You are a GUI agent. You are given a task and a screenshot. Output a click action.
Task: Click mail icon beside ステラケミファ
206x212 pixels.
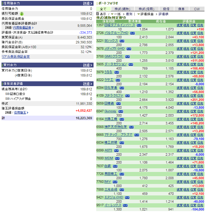pyautogui.click(x=128, y=96)
